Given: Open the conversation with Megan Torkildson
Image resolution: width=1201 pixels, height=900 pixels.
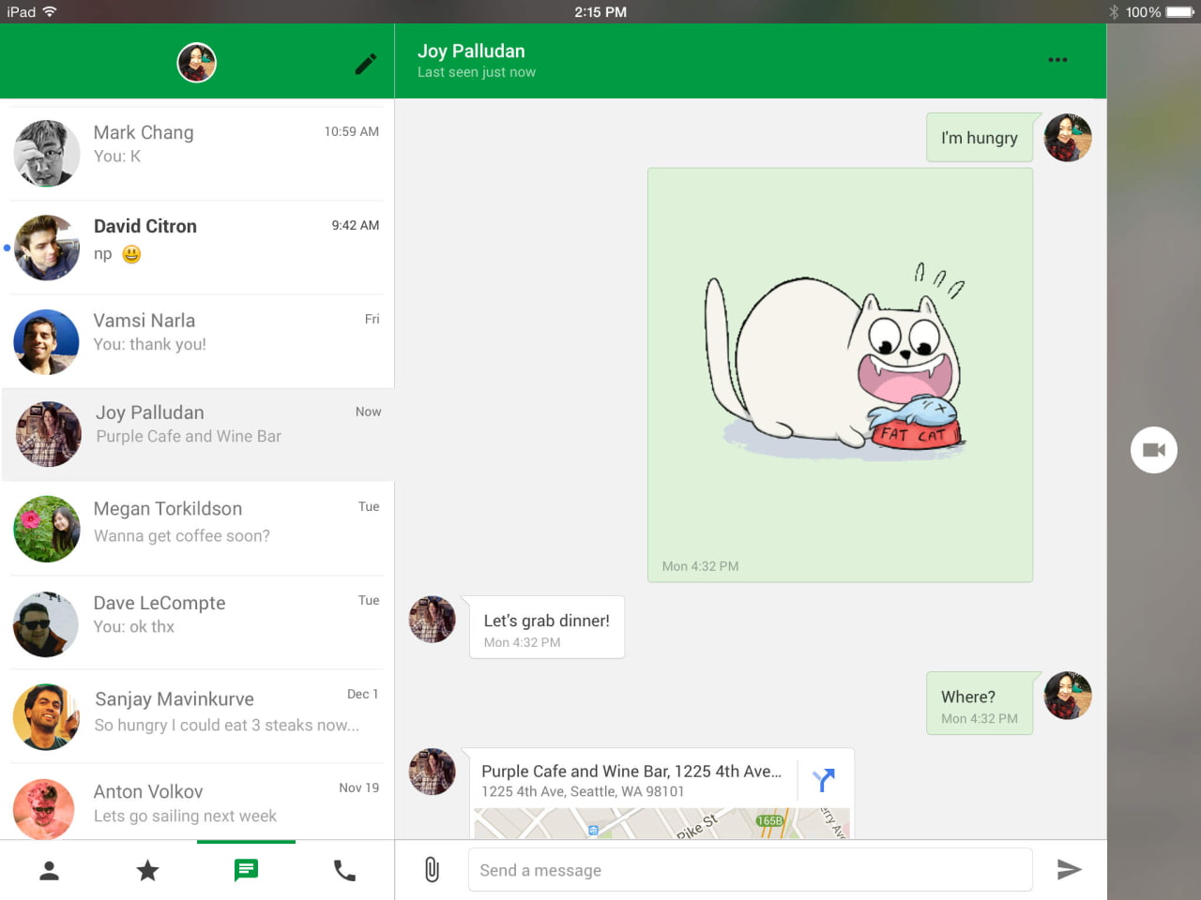Looking at the screenshot, I should click(x=197, y=528).
